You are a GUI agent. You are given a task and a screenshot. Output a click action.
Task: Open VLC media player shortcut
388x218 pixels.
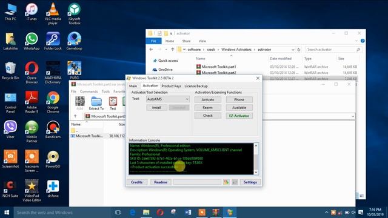[53, 13]
